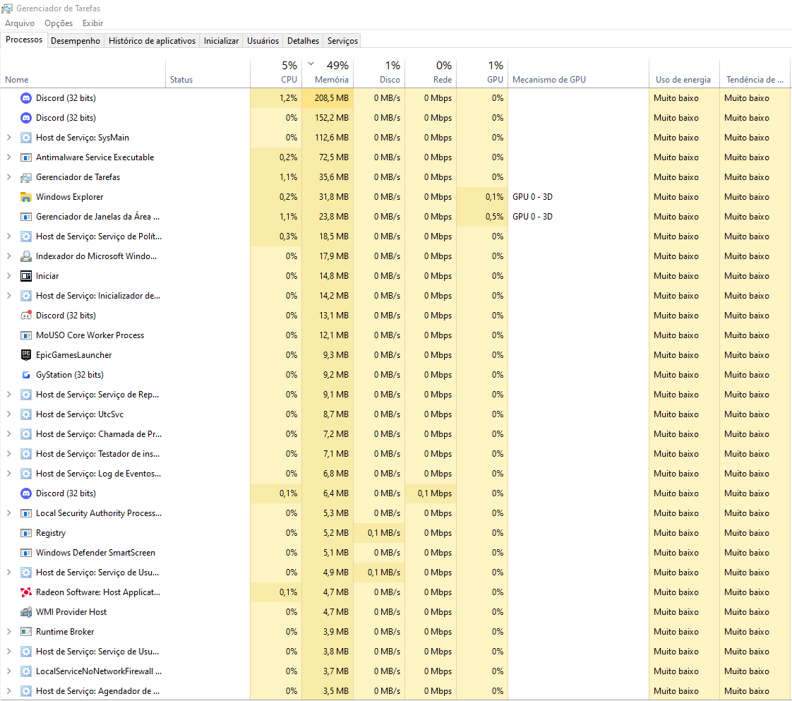The image size is (792, 701).
Task: Click the Radeon Software Host Application icon
Action: pyautogui.click(x=25, y=592)
